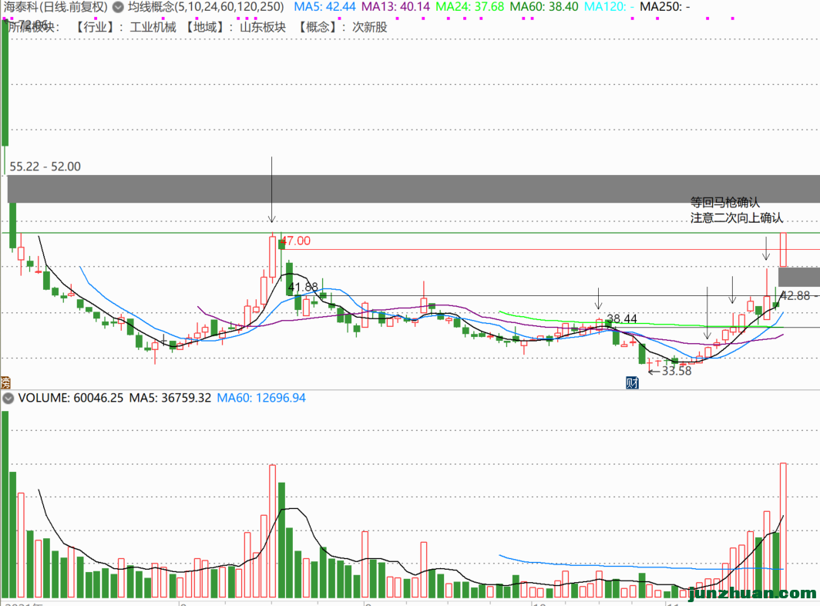Click the volume MA5: 36759.32 readout
The image size is (820, 606).
click(x=170, y=398)
